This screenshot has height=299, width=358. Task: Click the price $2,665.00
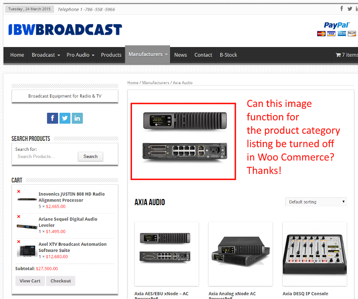click(55, 206)
